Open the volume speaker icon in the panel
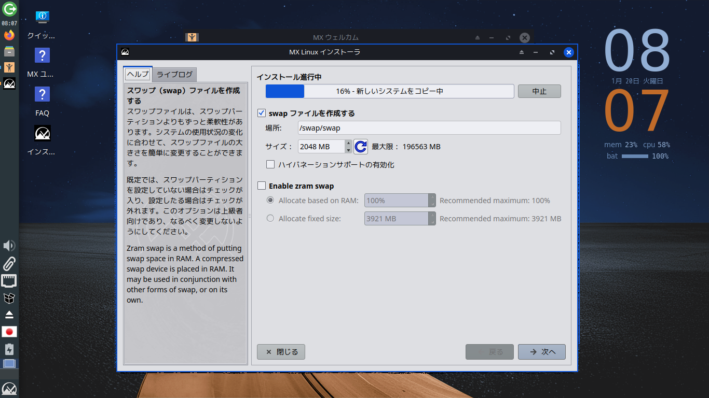The image size is (709, 398). [x=9, y=246]
